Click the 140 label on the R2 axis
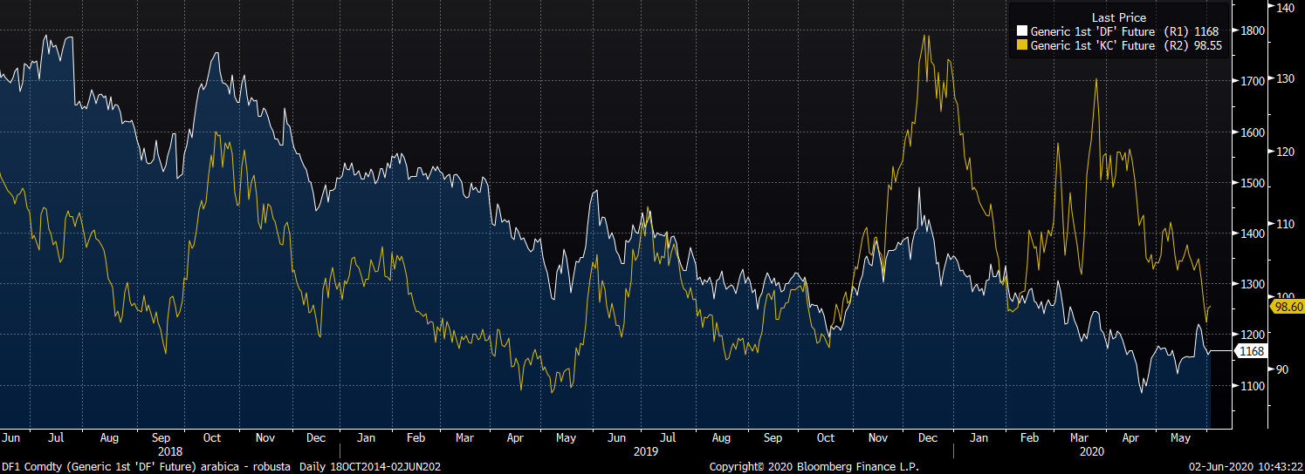This screenshot has height=474, width=1305. (1285, 7)
